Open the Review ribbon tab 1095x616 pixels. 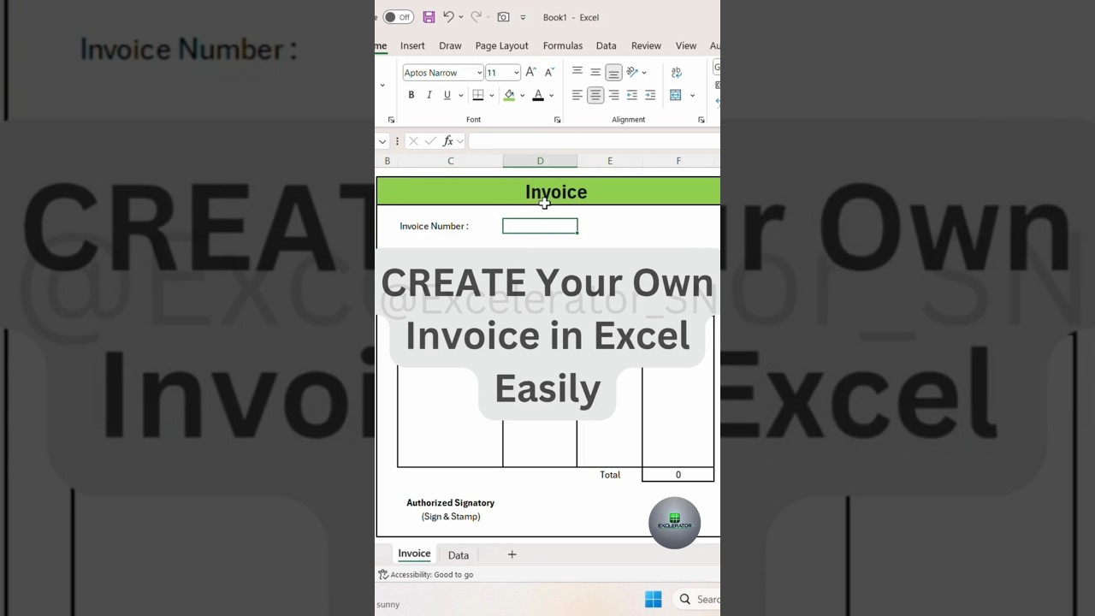point(646,45)
